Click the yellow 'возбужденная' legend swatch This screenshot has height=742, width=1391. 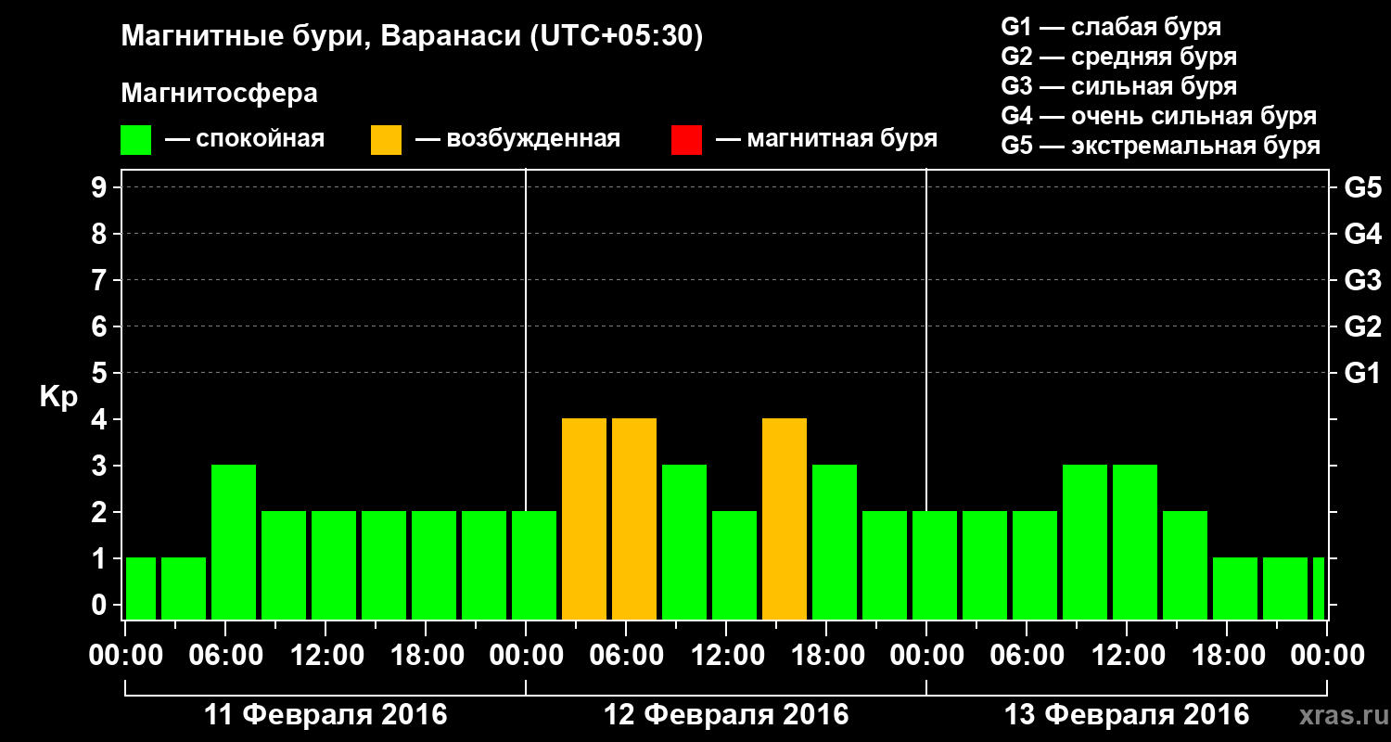tap(386, 140)
